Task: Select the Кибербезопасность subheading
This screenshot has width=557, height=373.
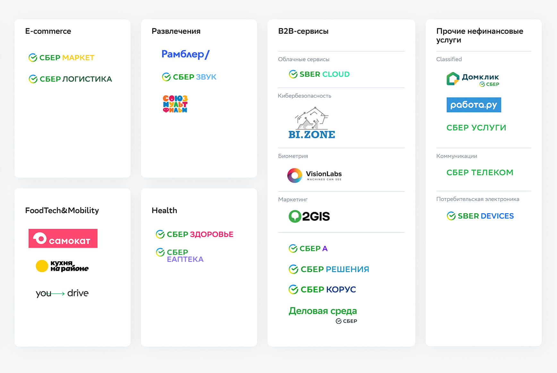Action: point(304,96)
